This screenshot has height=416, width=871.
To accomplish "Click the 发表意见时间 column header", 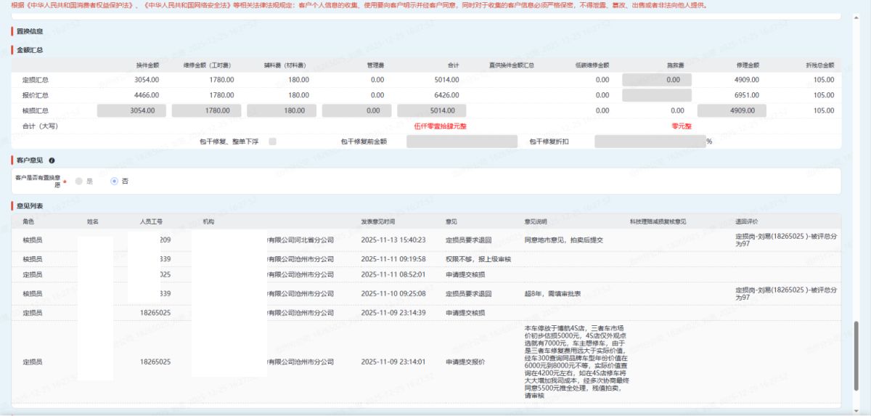I will 378,221.
